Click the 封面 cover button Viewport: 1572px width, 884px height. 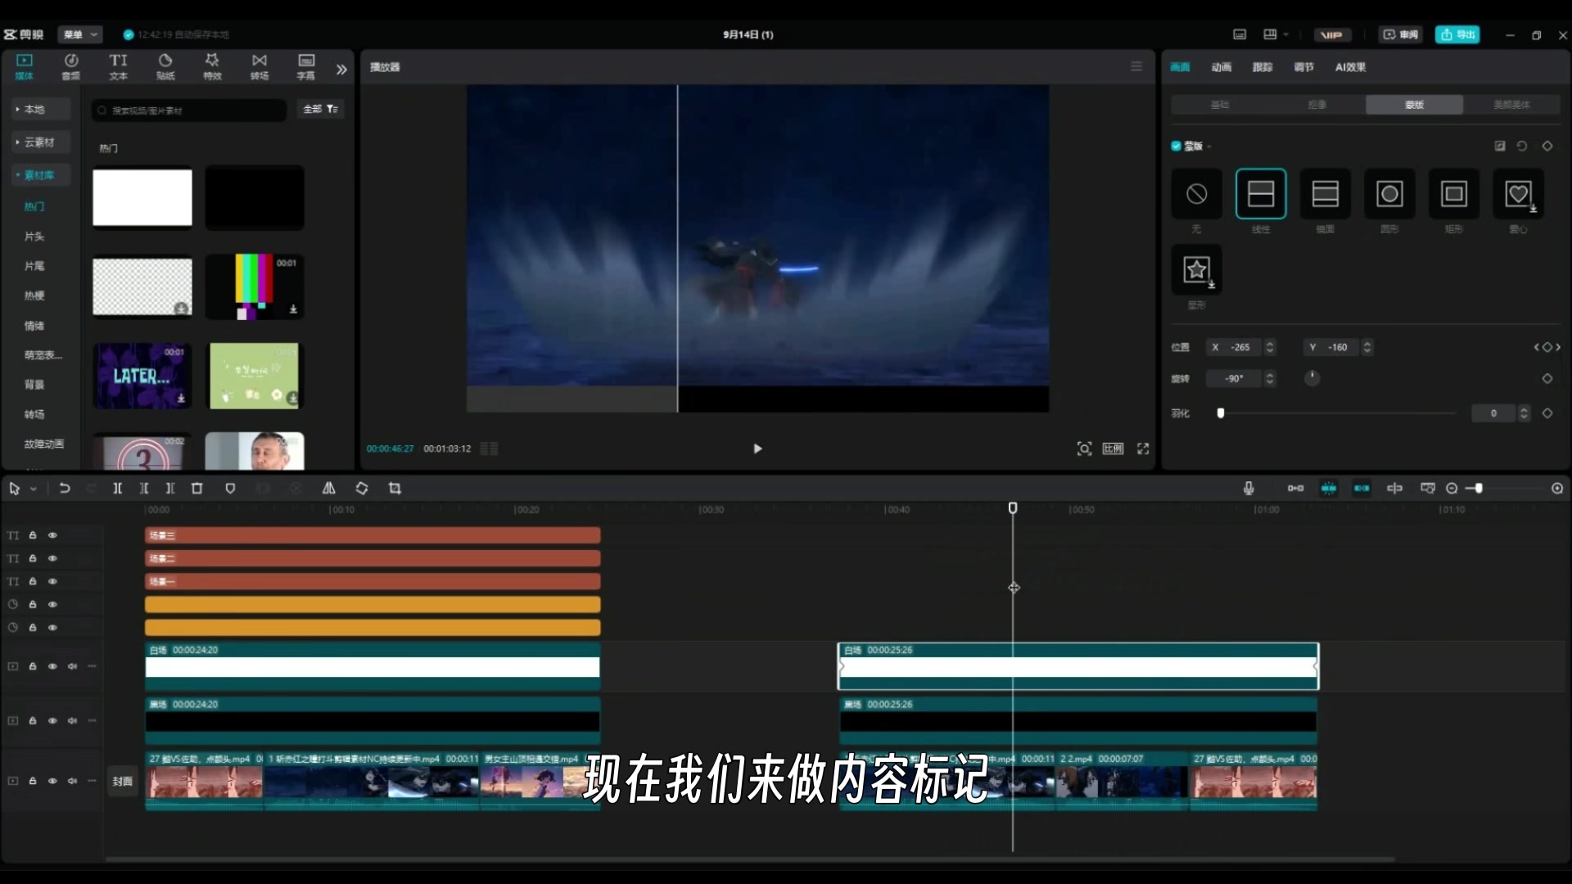tap(123, 781)
